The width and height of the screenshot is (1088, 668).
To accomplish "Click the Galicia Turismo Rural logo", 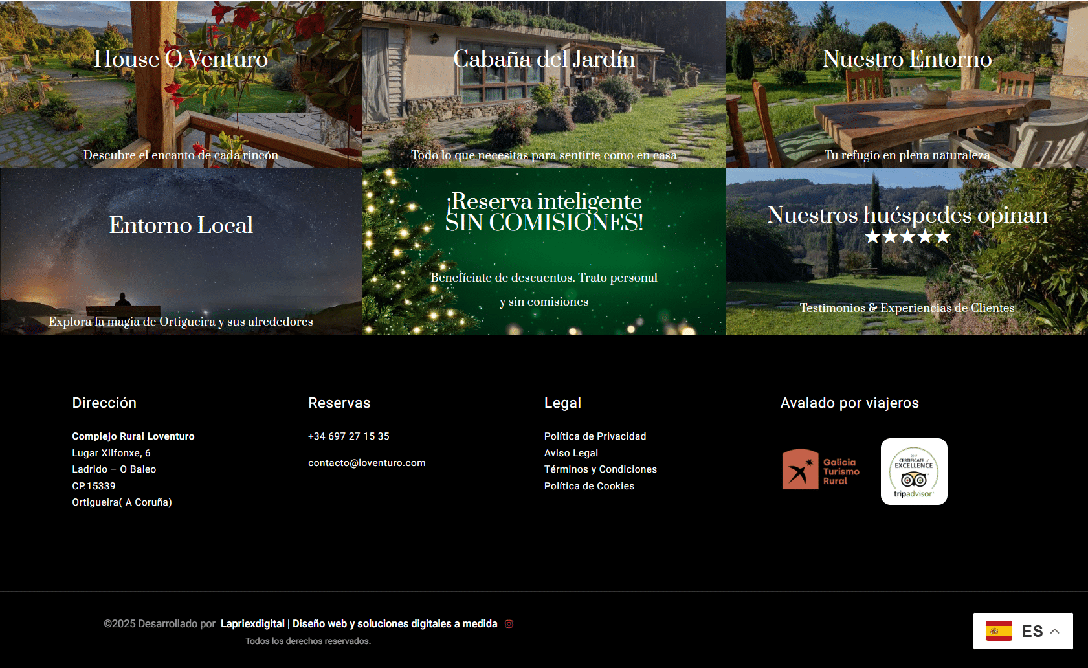I will coord(821,469).
